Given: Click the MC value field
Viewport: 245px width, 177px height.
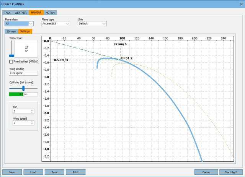Looking at the screenshot, I should click(22, 112).
